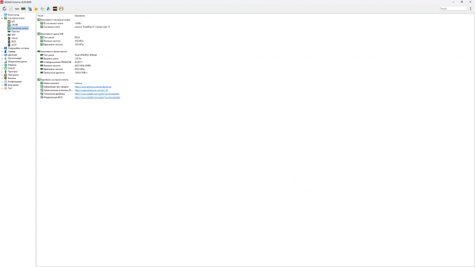475x267 pixels.
Task: Click the flame stability test icon
Action: 36,9
